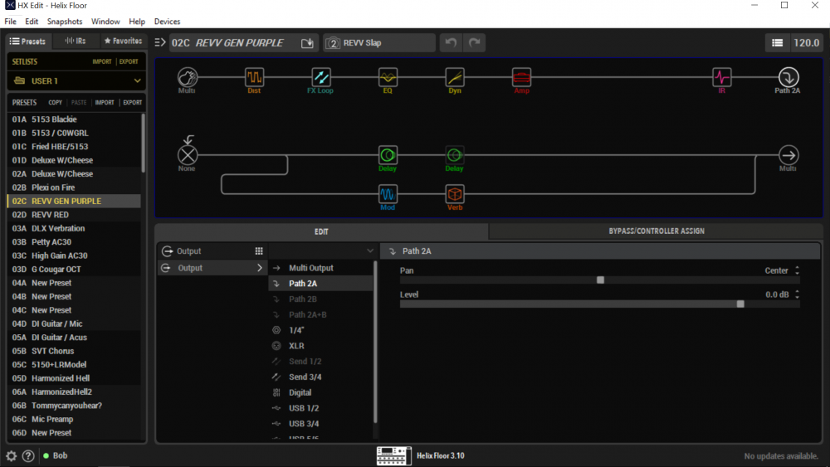
Task: Click setlists IMPORT button
Action: point(102,61)
